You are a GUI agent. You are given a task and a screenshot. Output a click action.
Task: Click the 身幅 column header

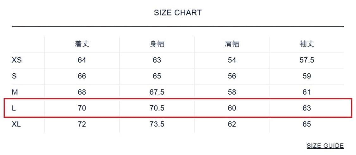157,44
